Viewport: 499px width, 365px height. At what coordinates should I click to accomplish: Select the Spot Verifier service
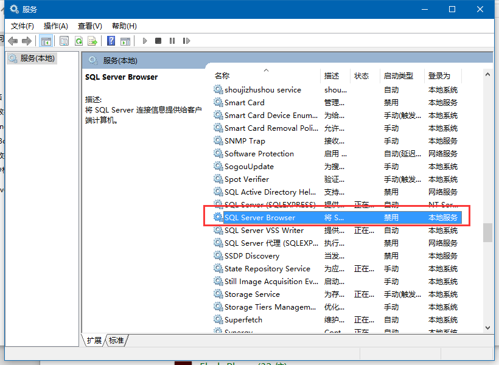337,179
